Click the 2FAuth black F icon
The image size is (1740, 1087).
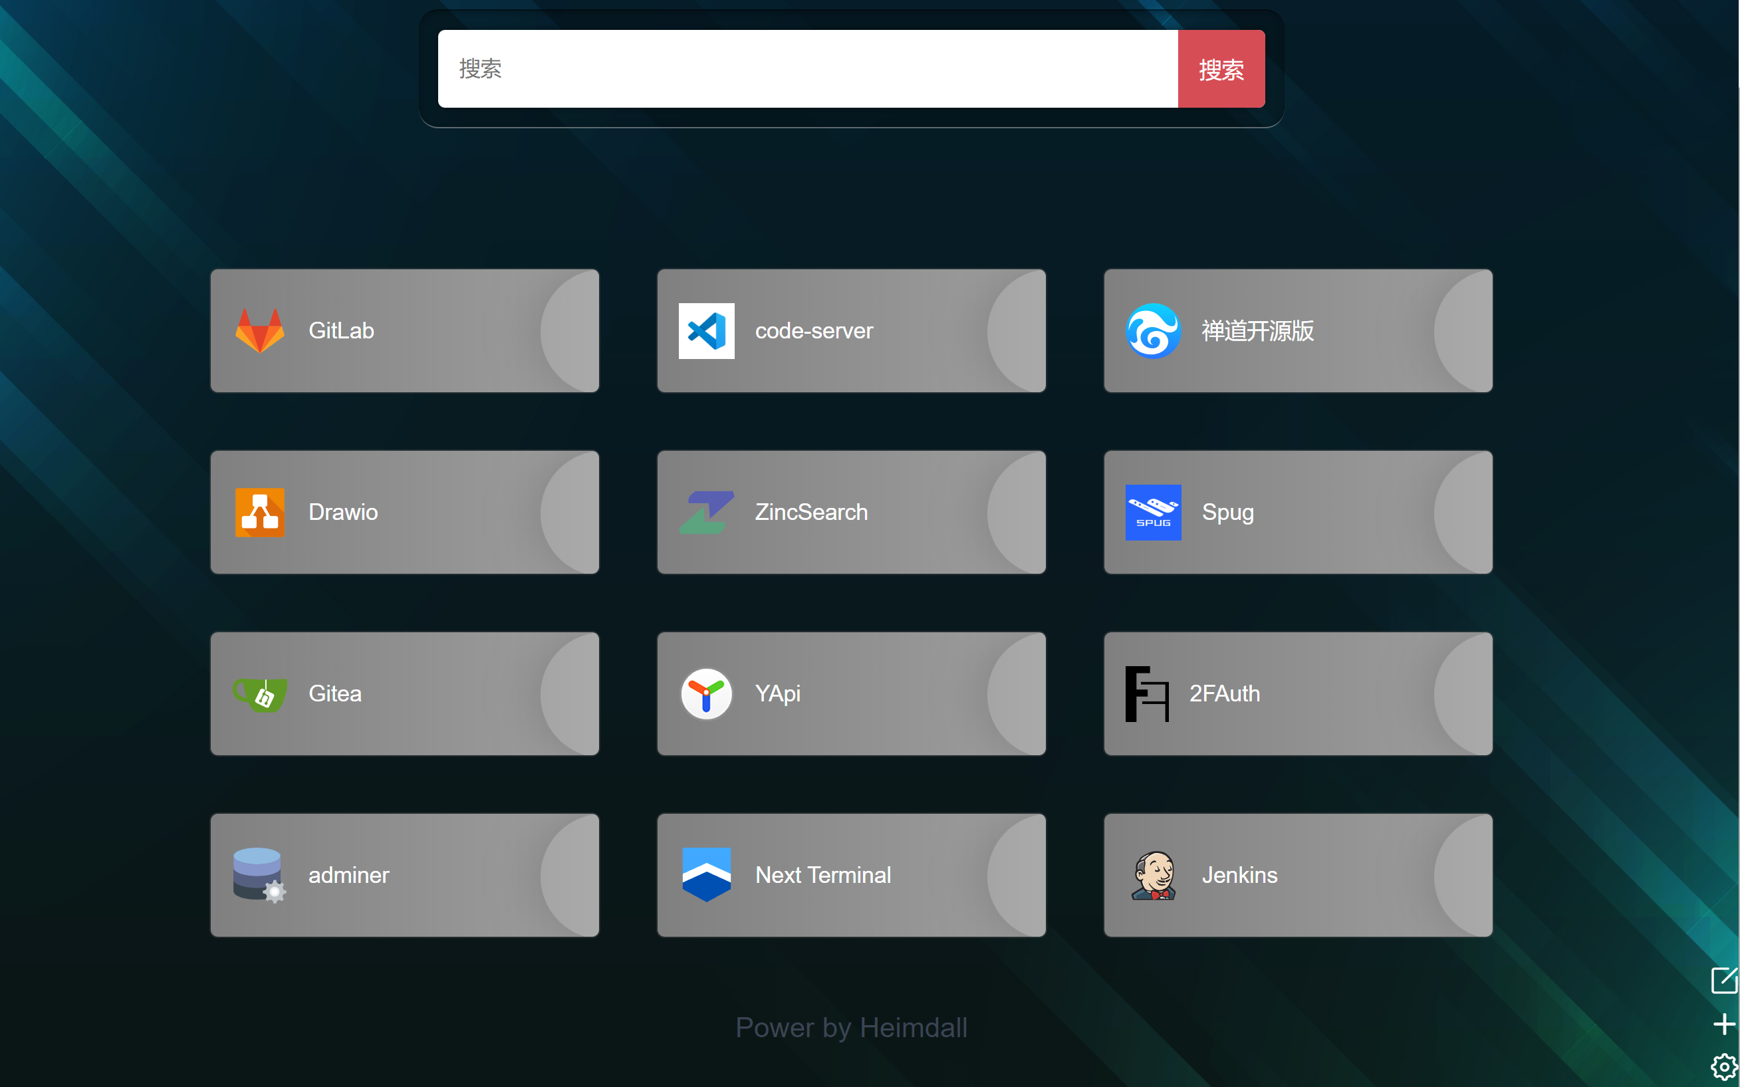(x=1147, y=695)
